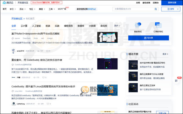The width and height of the screenshot is (183, 114).
Task: Open thumbnail for 重拾童年 CodeBuddy article
Action: click(107, 64)
